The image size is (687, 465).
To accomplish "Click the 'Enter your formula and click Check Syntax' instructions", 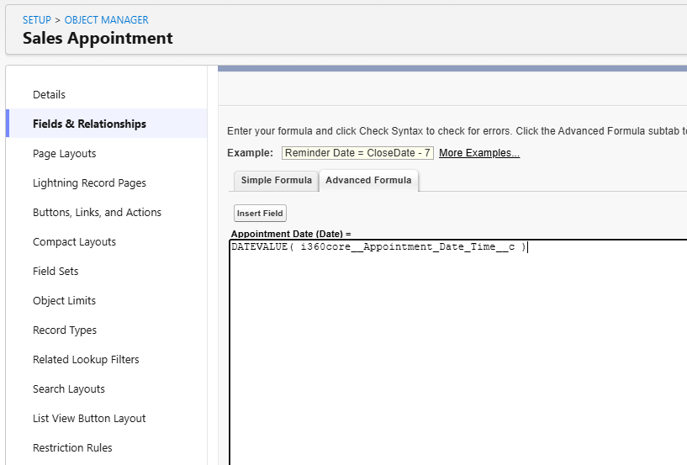I will point(457,131).
